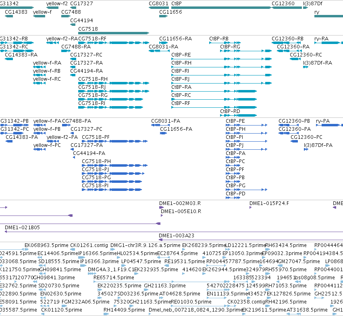Click transcript CG14383-RA
The height and width of the screenshot is (316, 343).
21,55
